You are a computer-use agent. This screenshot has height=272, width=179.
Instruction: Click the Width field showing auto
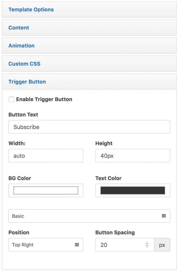(x=46, y=156)
